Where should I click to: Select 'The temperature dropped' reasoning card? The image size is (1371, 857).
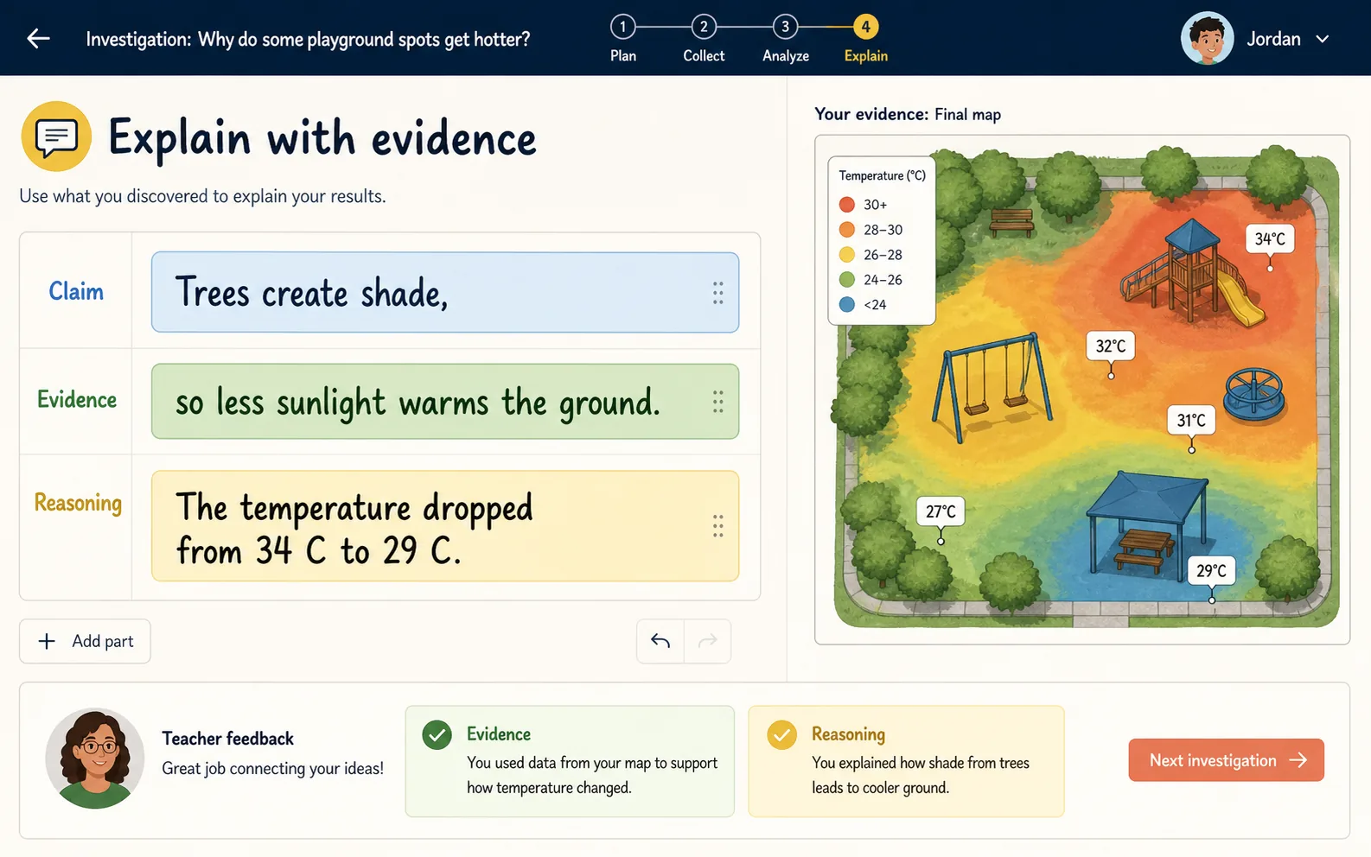click(445, 526)
